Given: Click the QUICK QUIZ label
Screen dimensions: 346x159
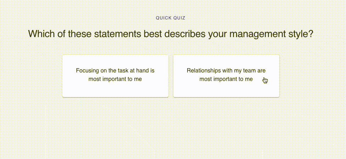Looking at the screenshot, I should (x=171, y=18).
